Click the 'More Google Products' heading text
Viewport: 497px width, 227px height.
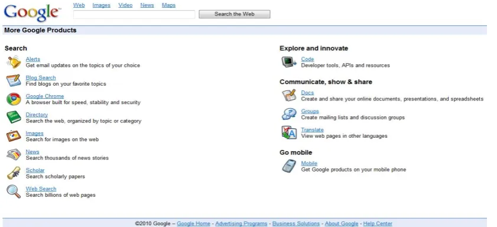click(x=40, y=30)
